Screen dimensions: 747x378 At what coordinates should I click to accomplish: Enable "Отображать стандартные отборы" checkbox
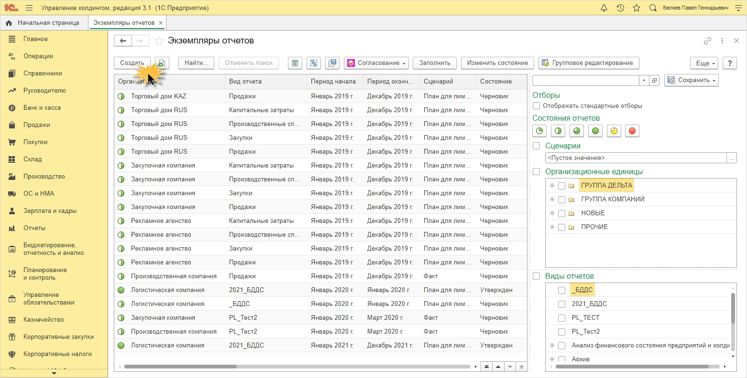[537, 106]
